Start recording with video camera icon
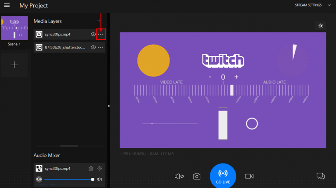Image resolution: width=336 pixels, height=188 pixels. click(x=249, y=176)
